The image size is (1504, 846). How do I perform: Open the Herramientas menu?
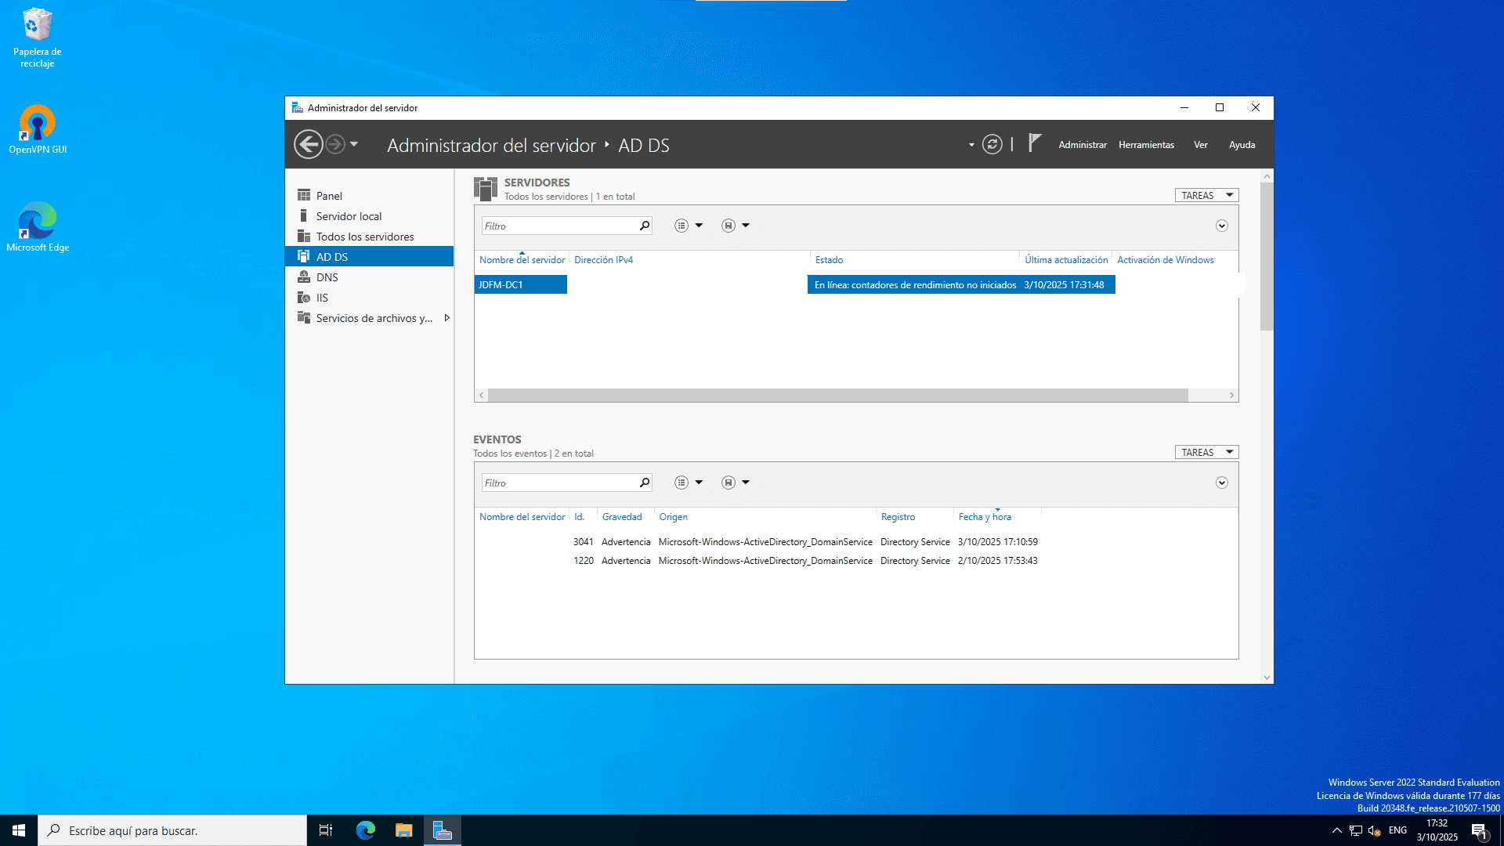[1146, 144]
